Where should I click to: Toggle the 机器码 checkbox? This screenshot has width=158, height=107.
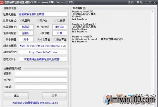coord(20,21)
